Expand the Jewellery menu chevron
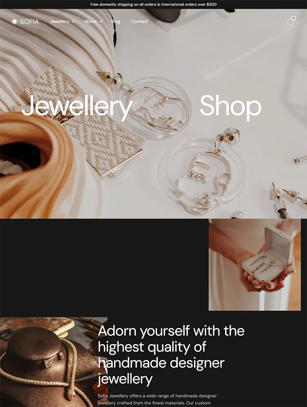The width and height of the screenshot is (307, 407). pyautogui.click(x=74, y=22)
